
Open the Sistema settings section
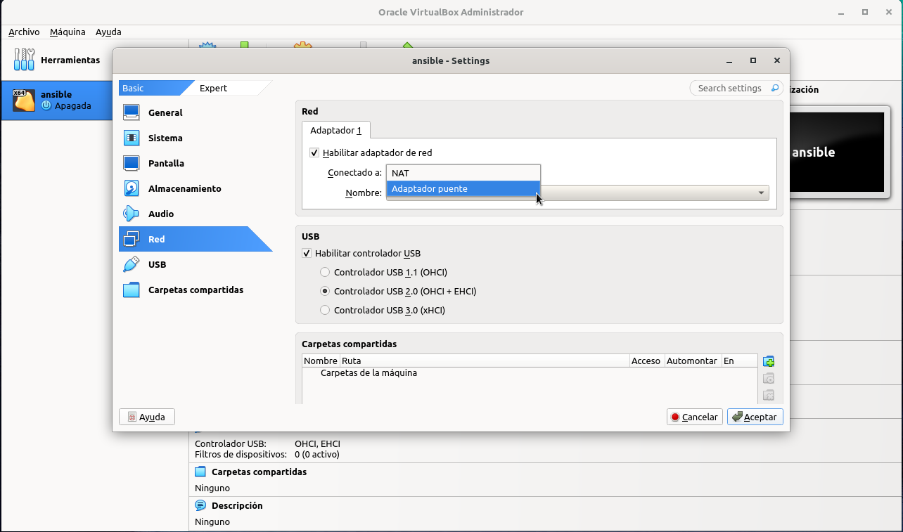(x=196, y=138)
